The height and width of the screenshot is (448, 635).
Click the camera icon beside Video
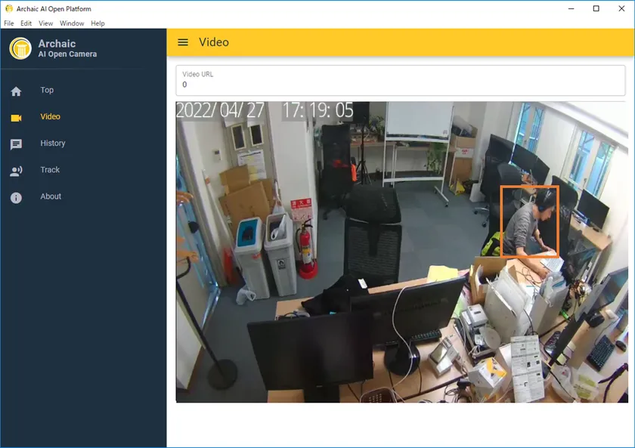point(16,118)
